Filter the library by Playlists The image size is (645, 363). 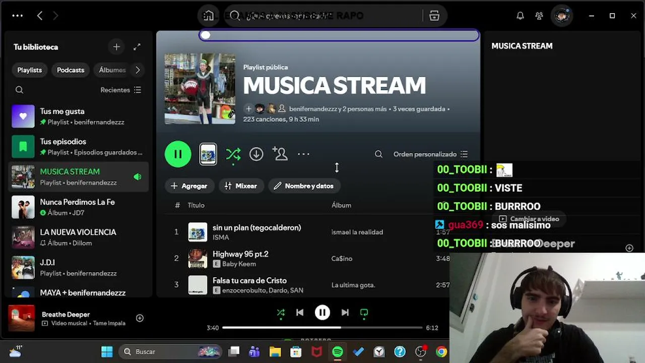pos(30,70)
